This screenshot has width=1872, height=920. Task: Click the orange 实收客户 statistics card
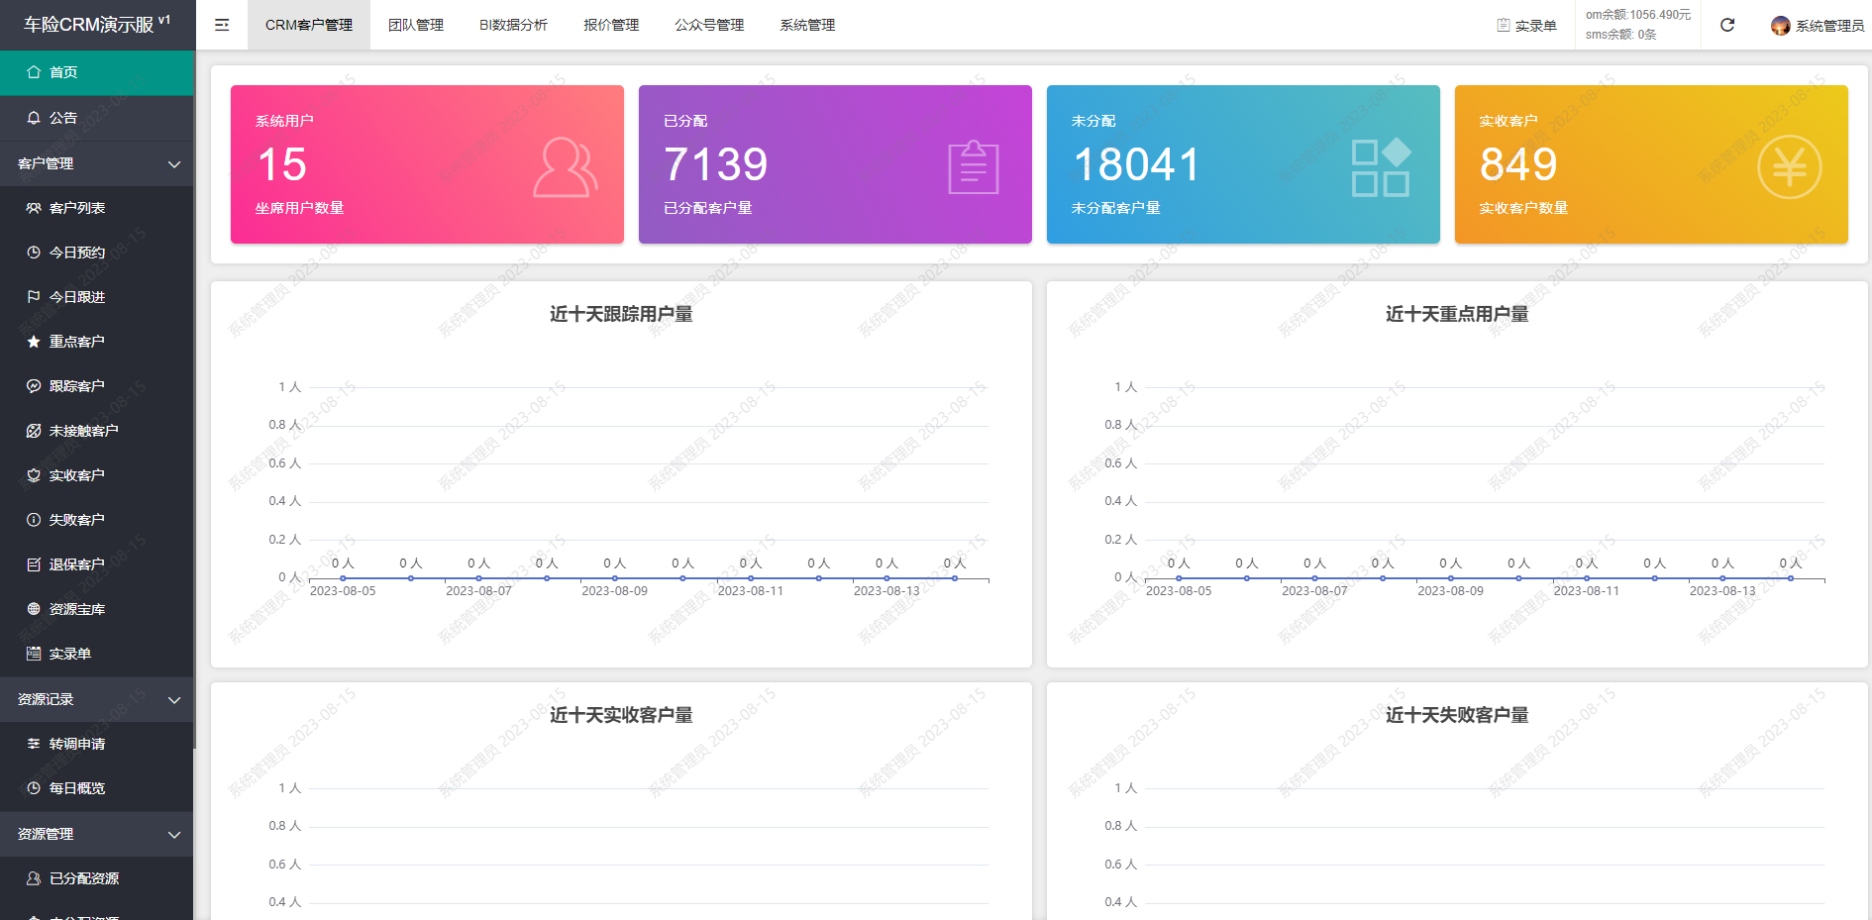1651,164
